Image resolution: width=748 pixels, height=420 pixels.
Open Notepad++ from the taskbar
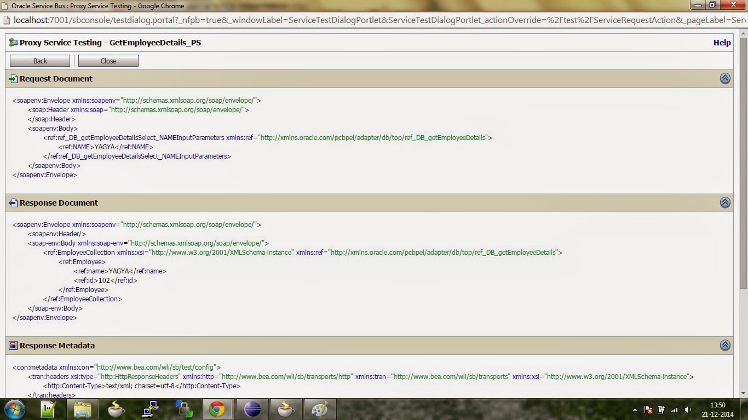coord(49,409)
